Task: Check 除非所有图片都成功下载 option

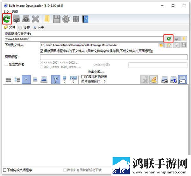Action: point(65,170)
